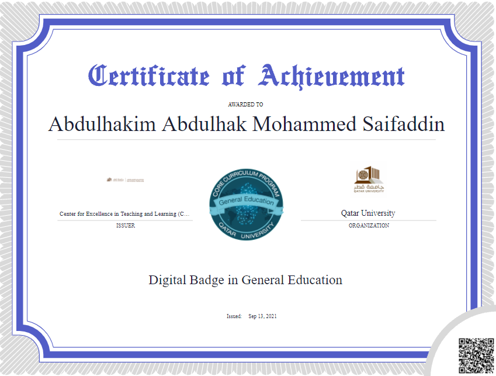Select the 'Certificate of Achievement' heading

(x=246, y=76)
